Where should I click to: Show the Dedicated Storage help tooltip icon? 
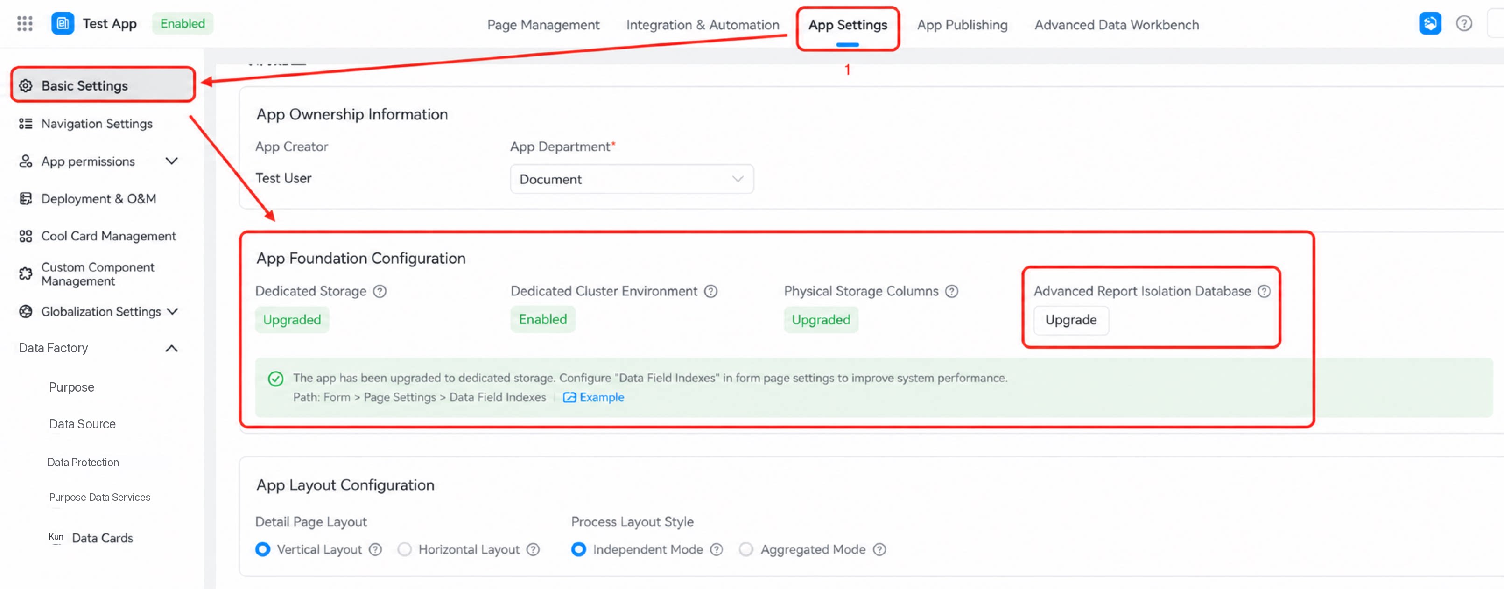pos(380,291)
